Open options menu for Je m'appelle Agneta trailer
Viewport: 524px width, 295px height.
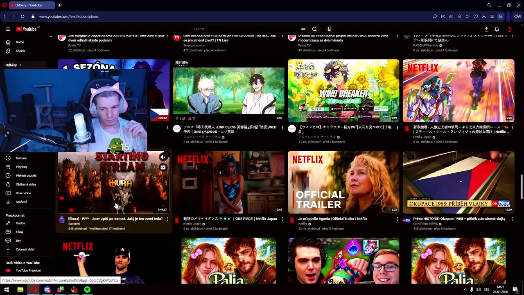pos(398,219)
